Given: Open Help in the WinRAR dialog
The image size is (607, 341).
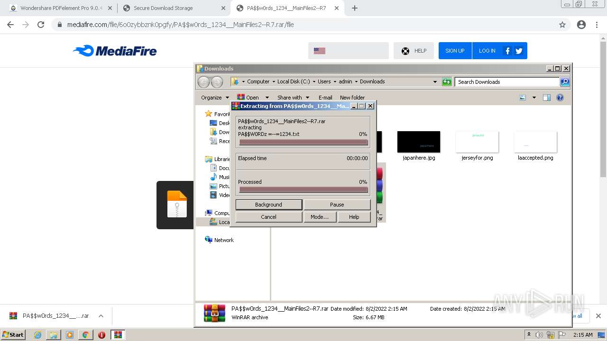Looking at the screenshot, I should [x=354, y=217].
